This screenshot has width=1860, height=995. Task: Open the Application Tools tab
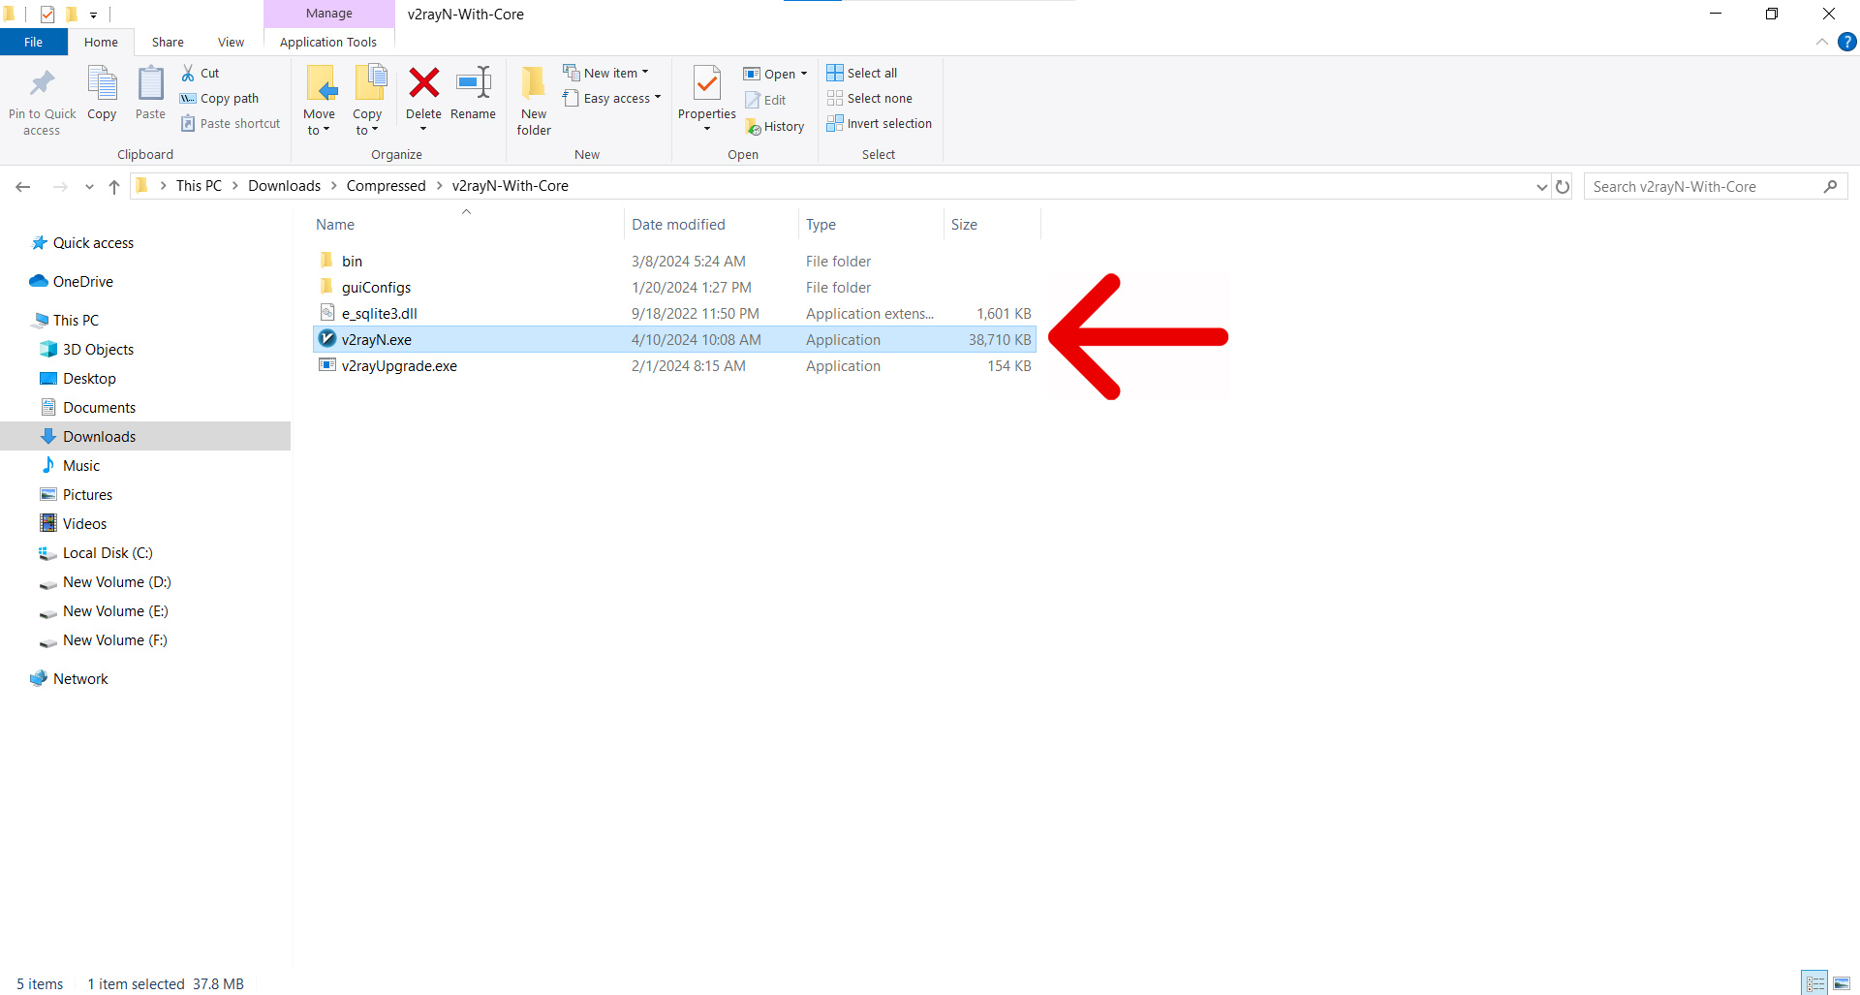328,42
